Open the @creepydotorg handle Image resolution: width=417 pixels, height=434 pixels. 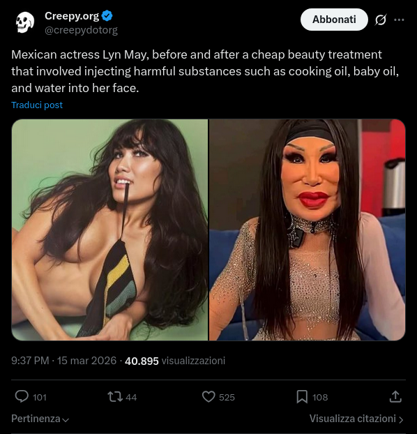tap(81, 30)
